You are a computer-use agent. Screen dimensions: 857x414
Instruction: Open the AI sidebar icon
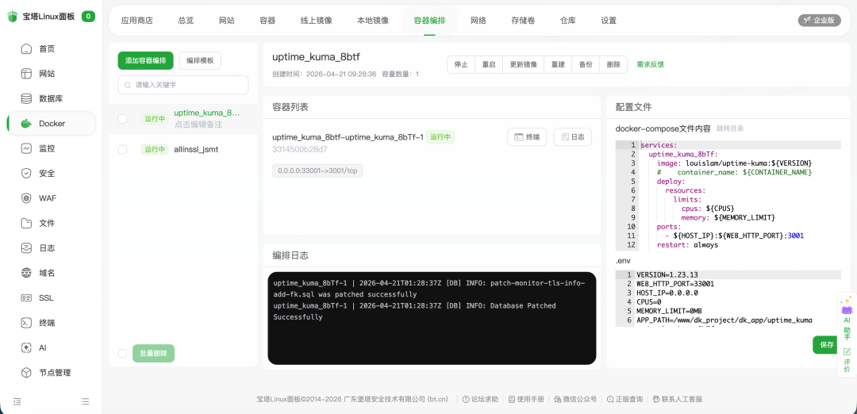coord(26,348)
